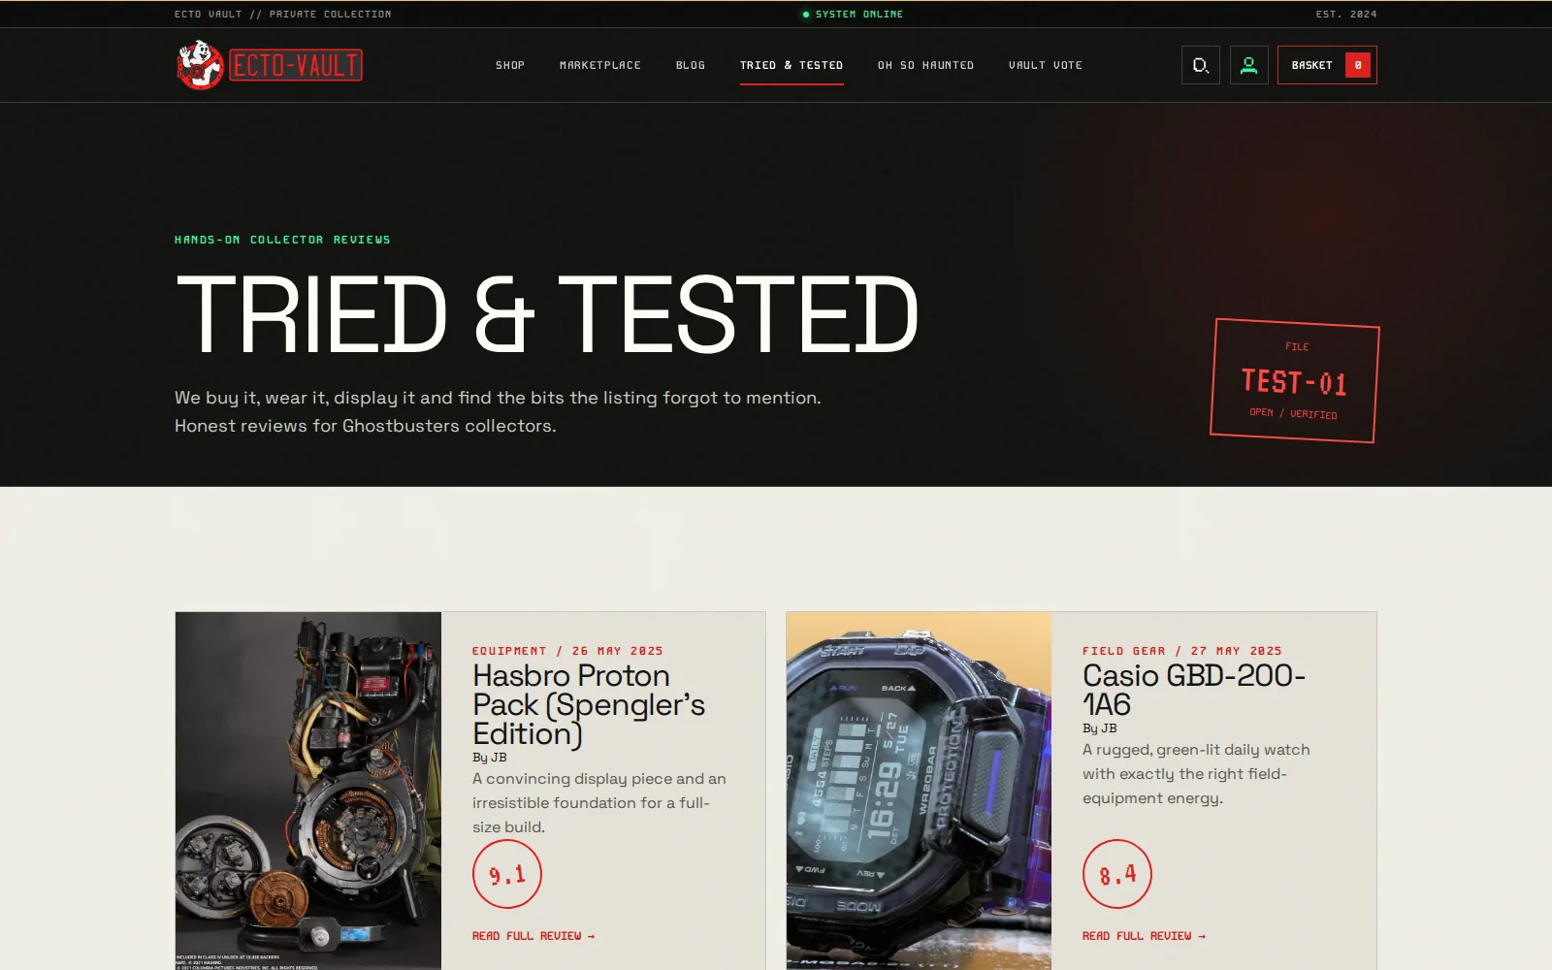The image size is (1552, 970).
Task: Read full review of Hasbro Proton Pack
Action: (x=533, y=936)
